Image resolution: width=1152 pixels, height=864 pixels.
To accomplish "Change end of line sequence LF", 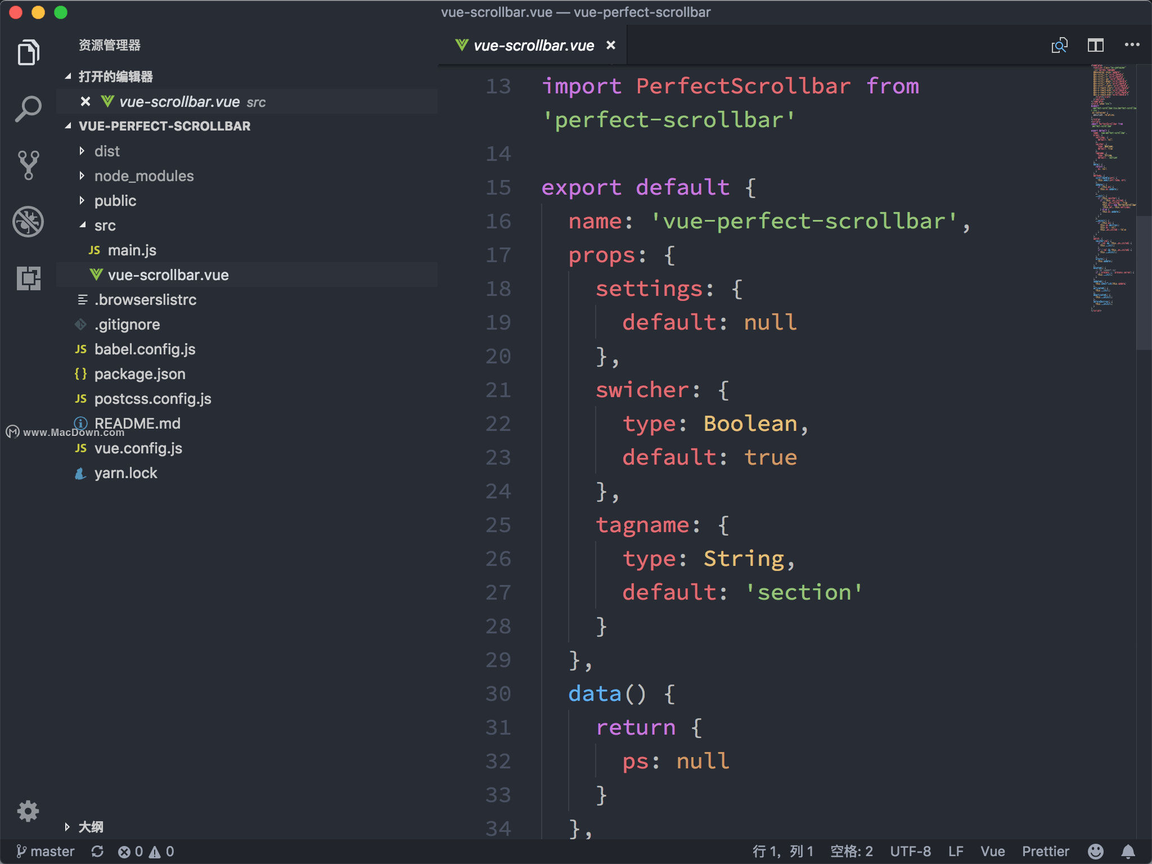I will pyautogui.click(x=956, y=851).
